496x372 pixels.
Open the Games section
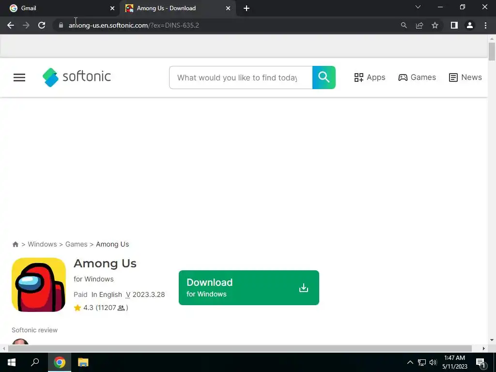(x=417, y=77)
